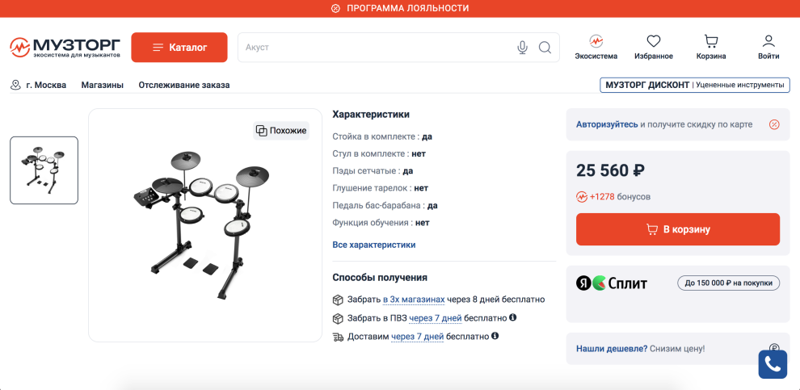This screenshot has height=390, width=800.
Task: Click the magnifier search icon
Action: pos(545,48)
